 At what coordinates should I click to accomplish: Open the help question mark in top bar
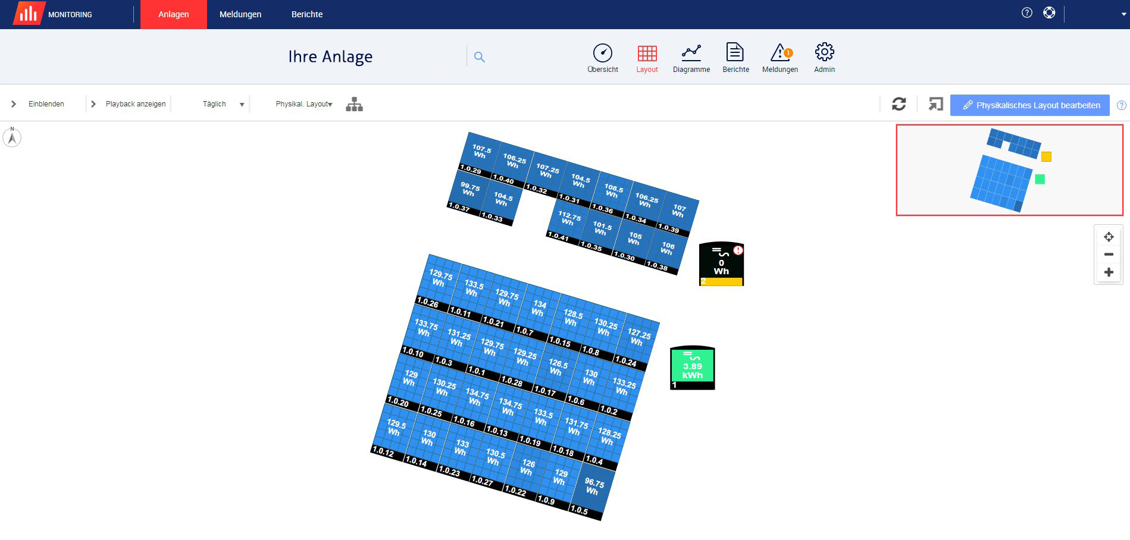(1027, 12)
